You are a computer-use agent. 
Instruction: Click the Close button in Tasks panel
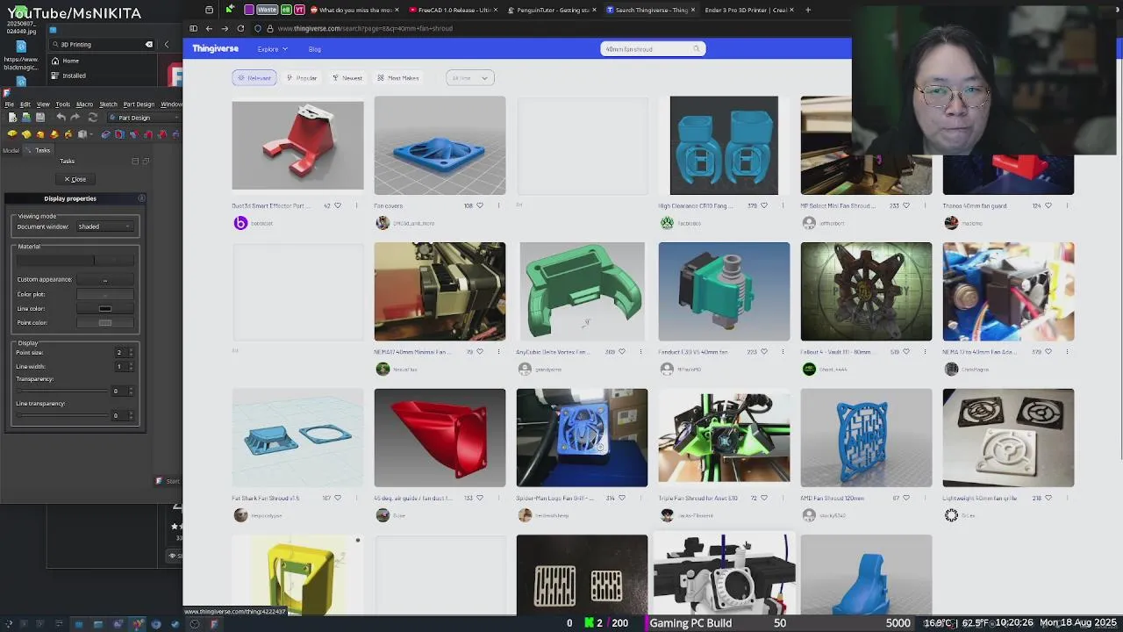pos(75,179)
